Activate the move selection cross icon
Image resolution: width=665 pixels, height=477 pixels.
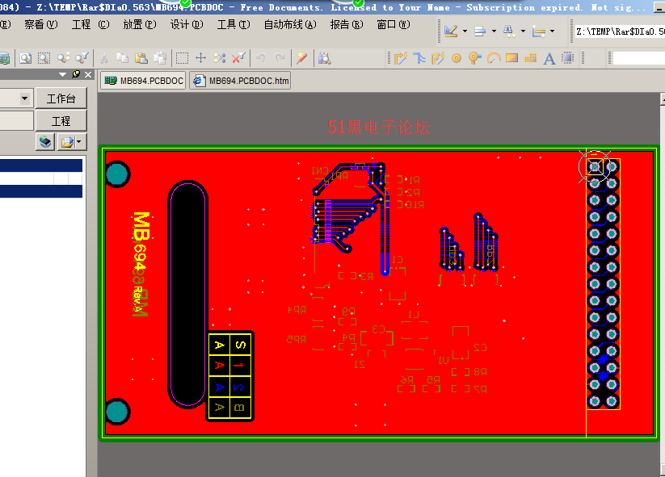click(x=200, y=58)
